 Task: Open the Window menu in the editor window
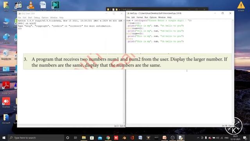point(162,17)
